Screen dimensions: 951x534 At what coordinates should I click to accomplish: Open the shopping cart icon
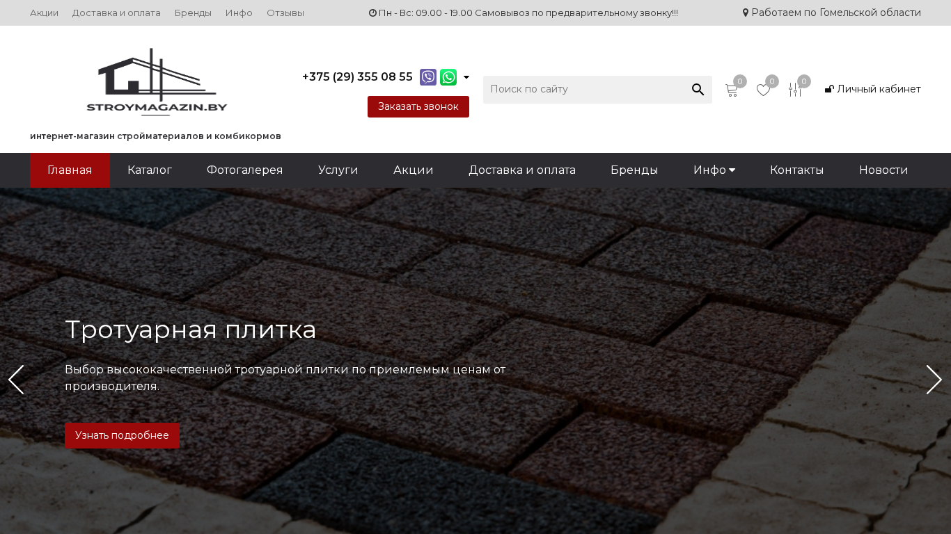click(731, 90)
